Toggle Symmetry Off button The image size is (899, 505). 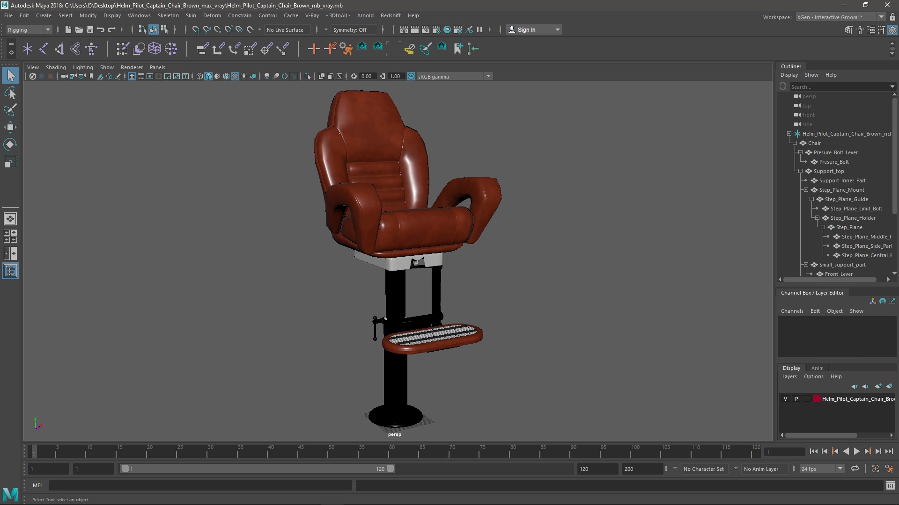(350, 29)
